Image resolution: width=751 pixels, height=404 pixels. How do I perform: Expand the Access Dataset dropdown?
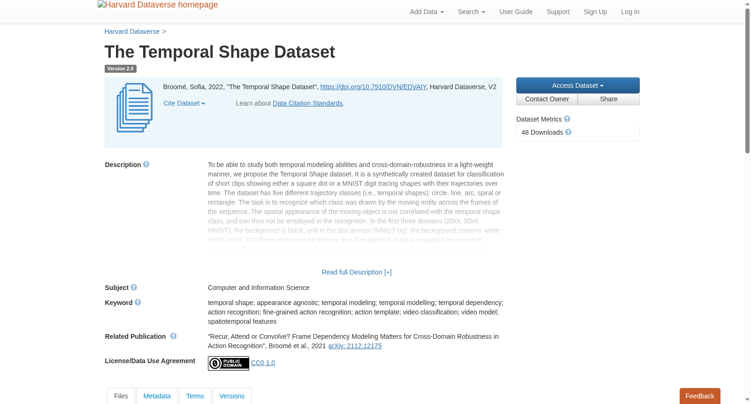pyautogui.click(x=578, y=85)
